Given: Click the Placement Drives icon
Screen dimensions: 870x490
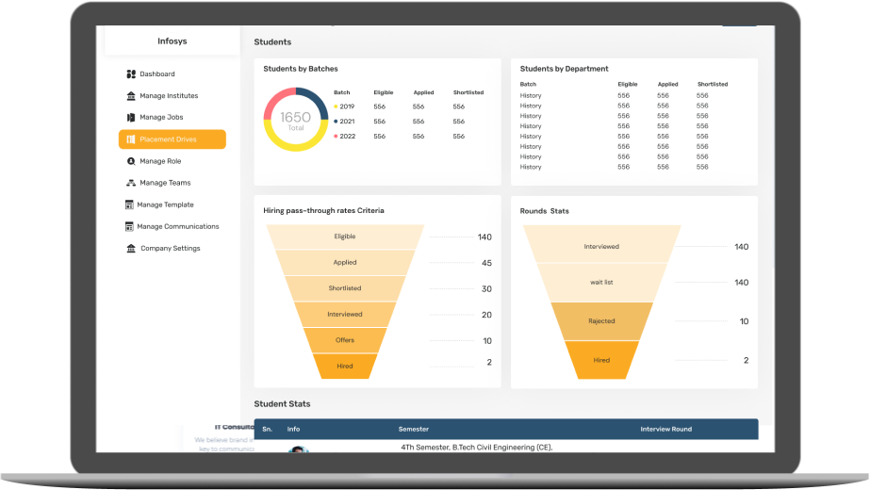Looking at the screenshot, I should click(x=131, y=139).
